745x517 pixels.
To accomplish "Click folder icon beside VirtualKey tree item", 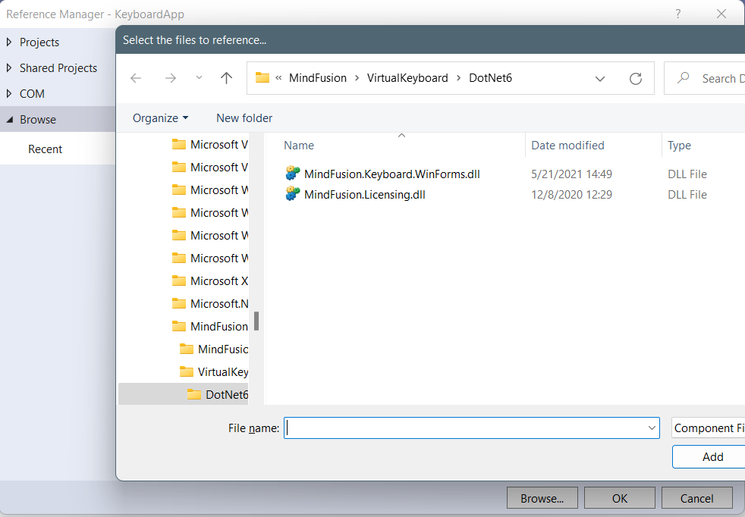I will click(187, 371).
